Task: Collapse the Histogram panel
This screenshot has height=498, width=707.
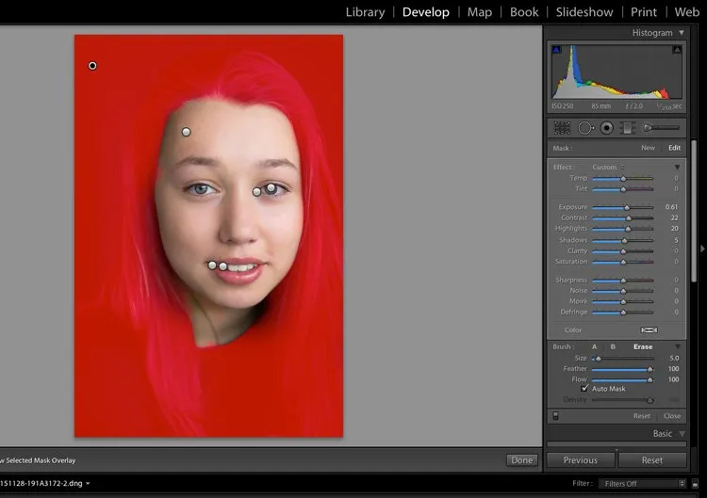Action: (682, 33)
